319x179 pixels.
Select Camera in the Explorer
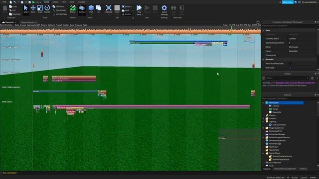tap(276, 106)
